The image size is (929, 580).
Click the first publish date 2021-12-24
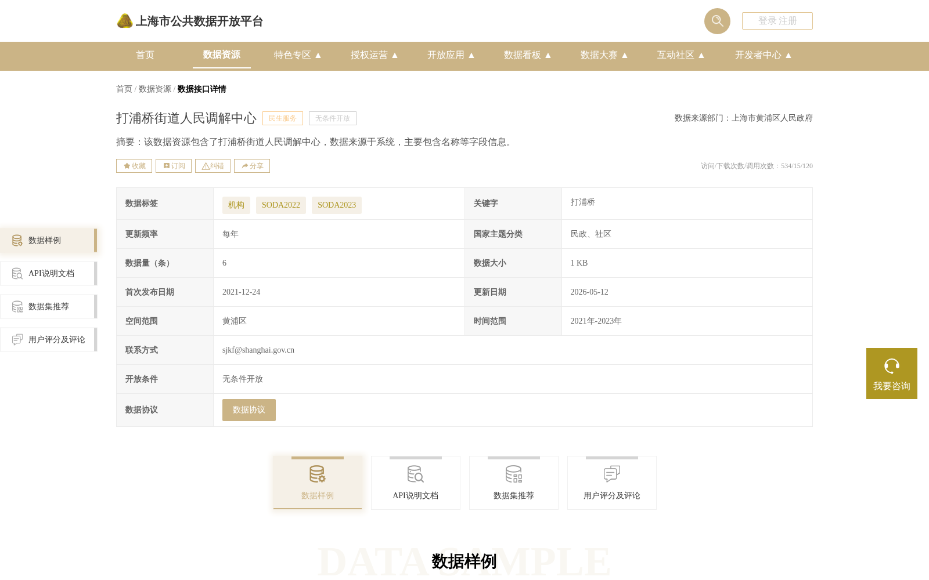pos(242,292)
